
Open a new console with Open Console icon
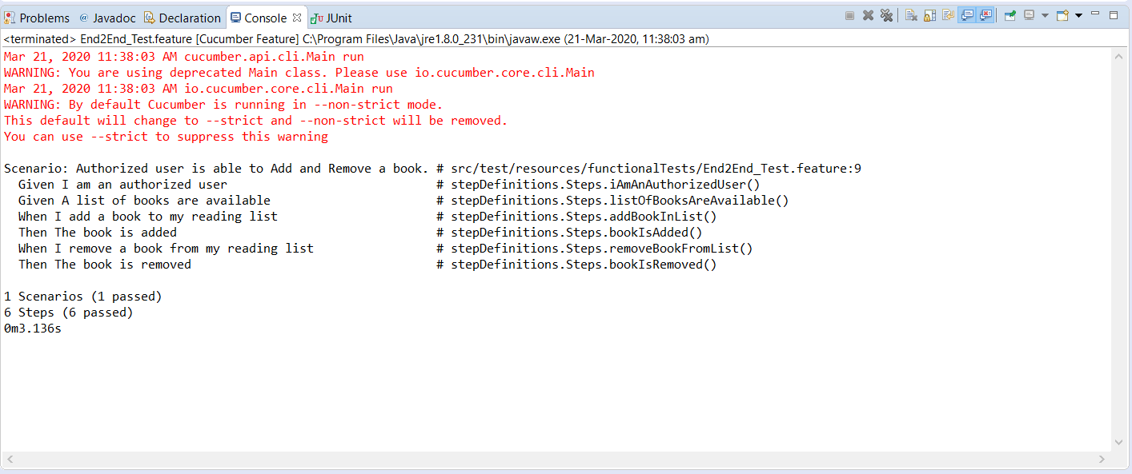pos(1062,14)
